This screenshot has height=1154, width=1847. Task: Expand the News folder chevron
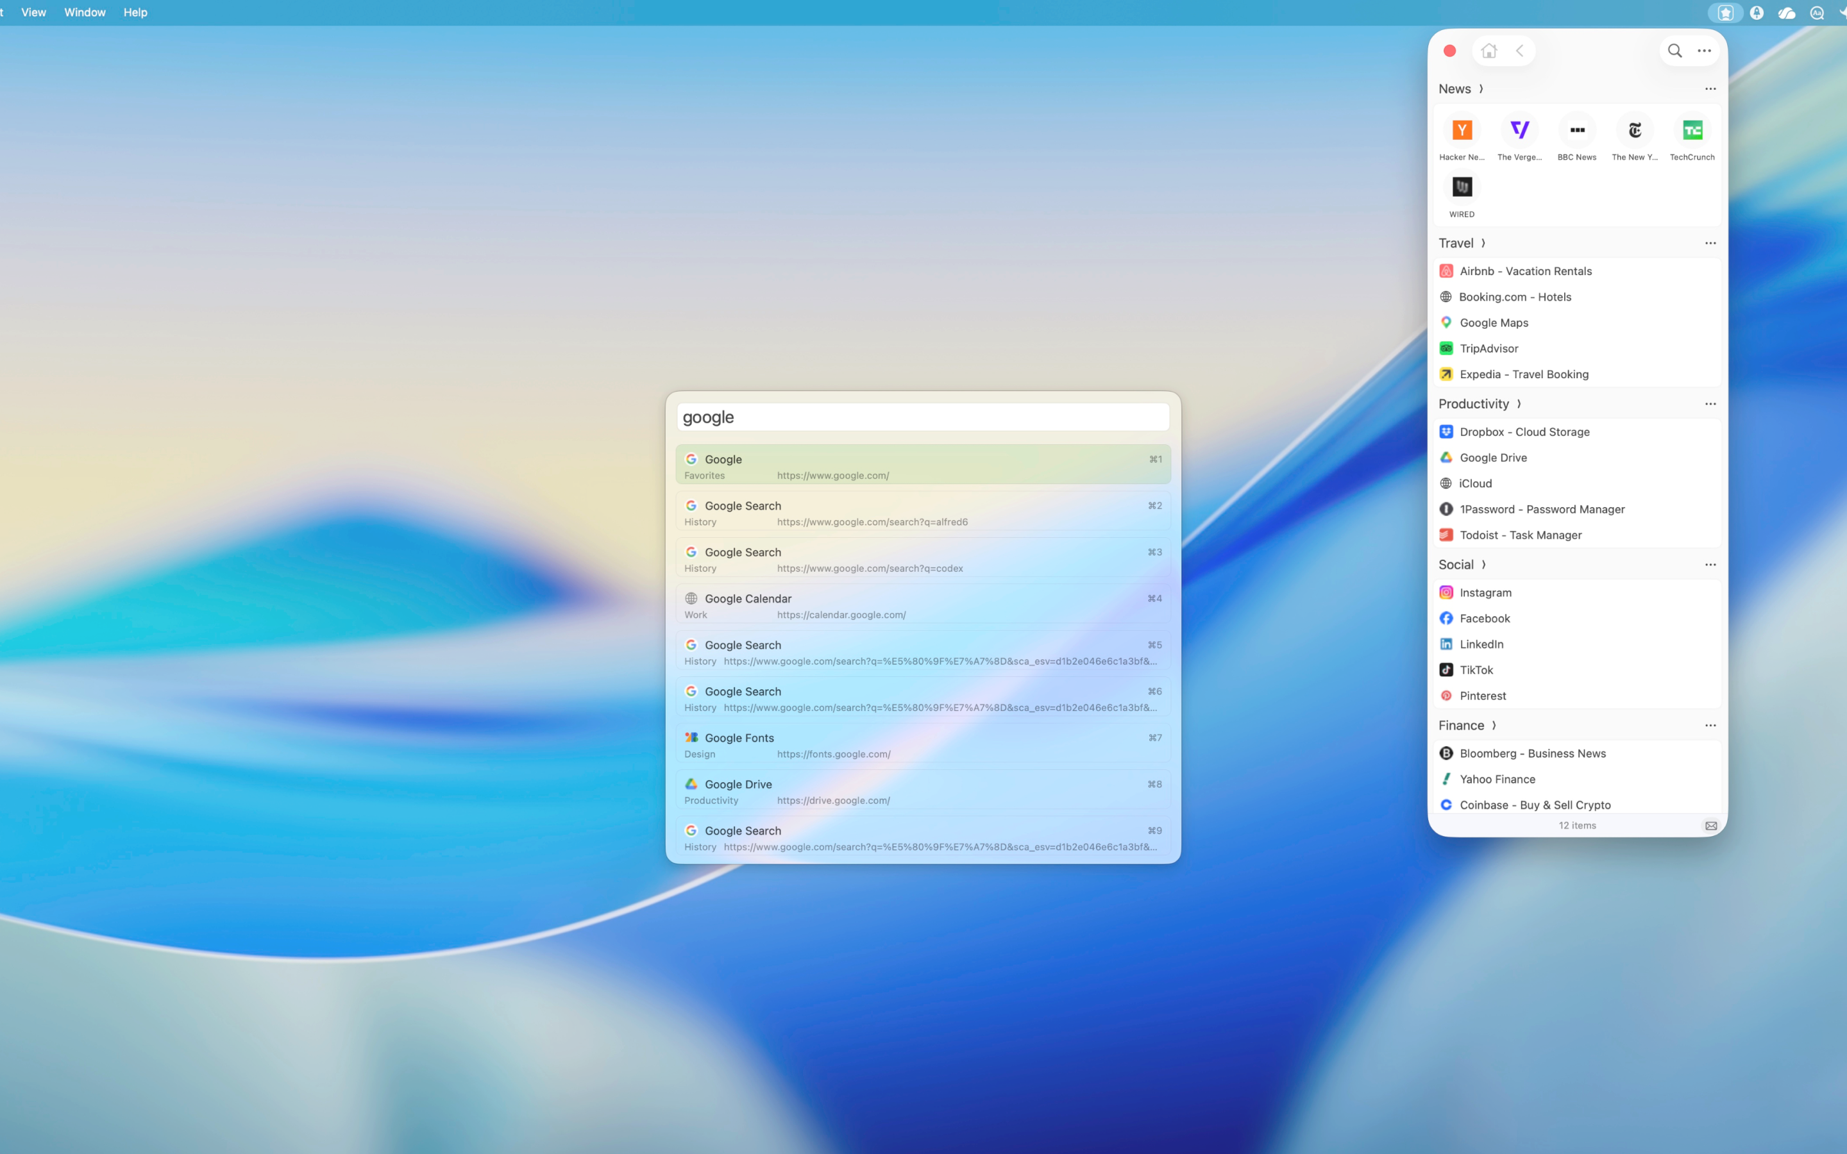1481,89
